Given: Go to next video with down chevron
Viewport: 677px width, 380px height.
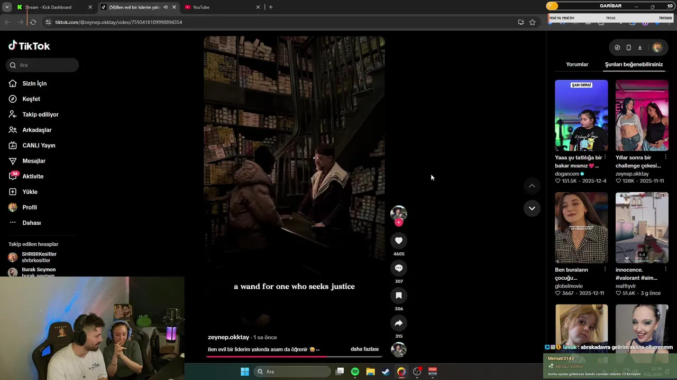Looking at the screenshot, I should tap(532, 208).
